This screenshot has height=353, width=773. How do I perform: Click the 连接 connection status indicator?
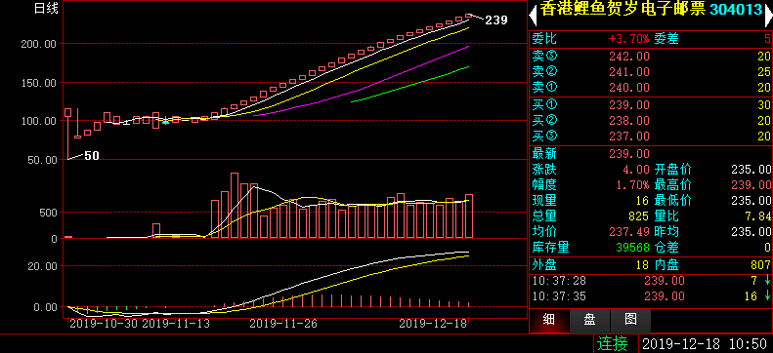(x=613, y=343)
